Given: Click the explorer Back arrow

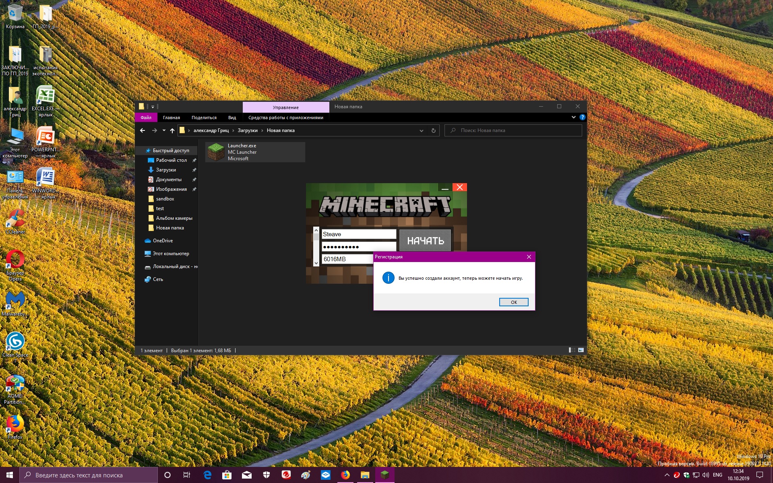Looking at the screenshot, I should click(x=143, y=130).
